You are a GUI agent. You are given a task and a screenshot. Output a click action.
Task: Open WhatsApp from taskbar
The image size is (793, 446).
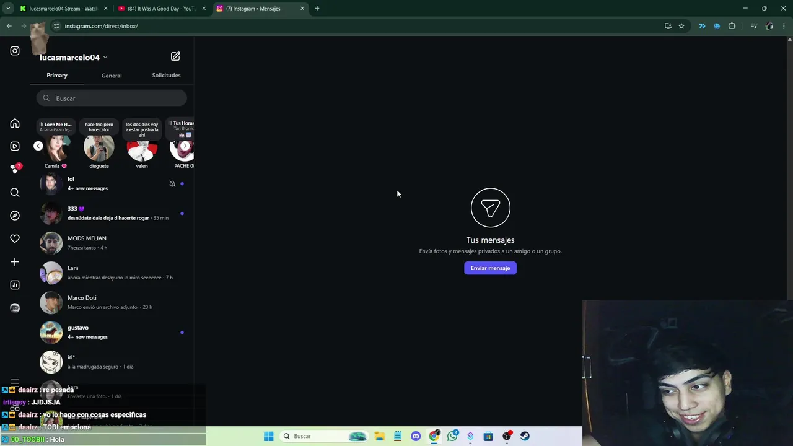(452, 436)
